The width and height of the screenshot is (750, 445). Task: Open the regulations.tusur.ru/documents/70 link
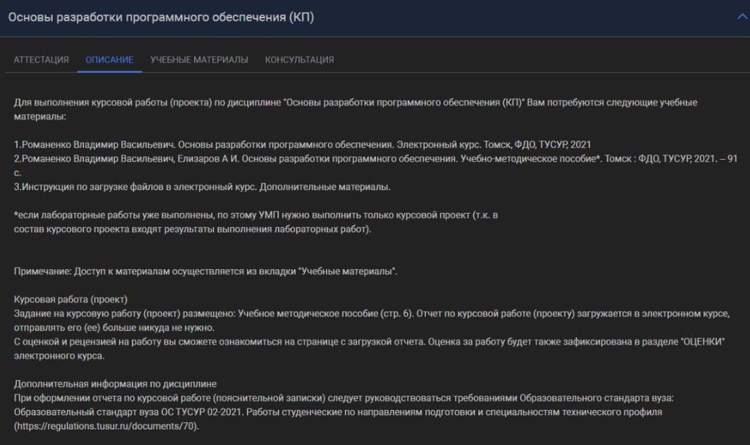tap(110, 427)
